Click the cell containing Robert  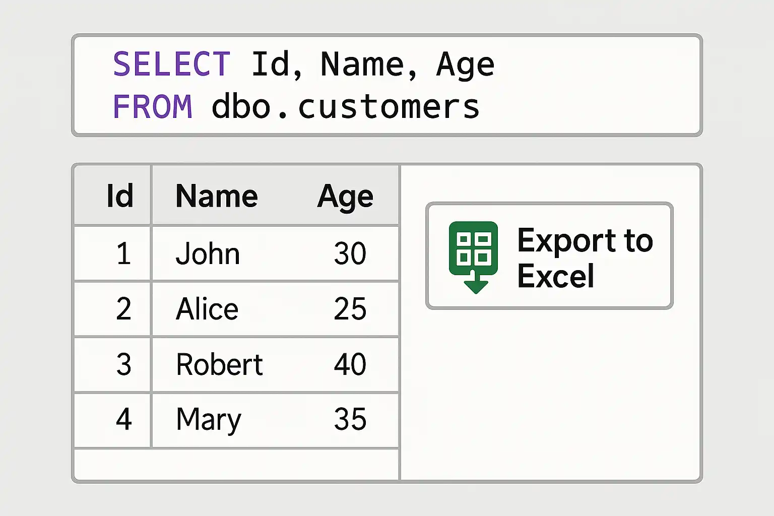[x=220, y=364]
